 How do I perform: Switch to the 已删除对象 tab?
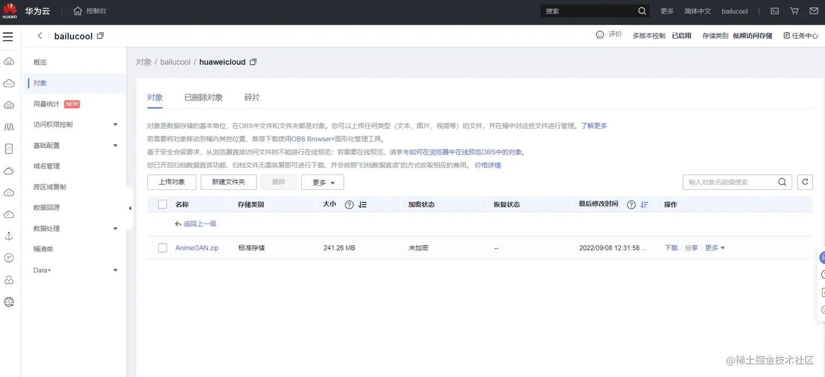coord(204,98)
